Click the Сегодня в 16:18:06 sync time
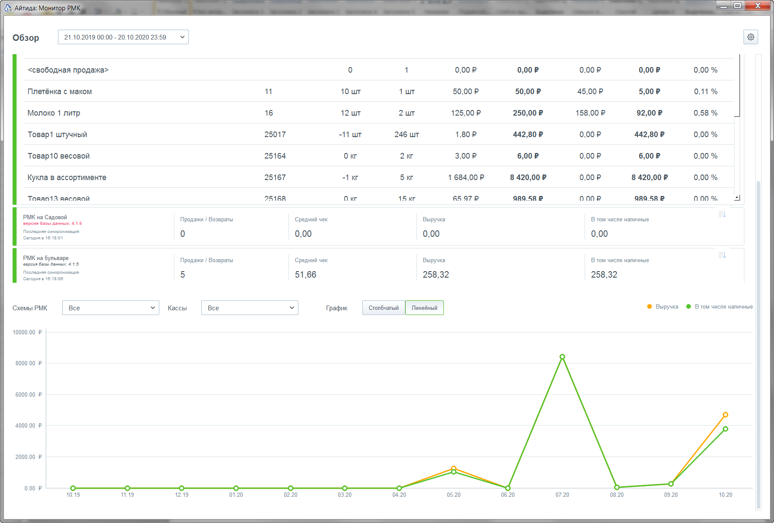Image resolution: width=774 pixels, height=523 pixels. [43, 279]
